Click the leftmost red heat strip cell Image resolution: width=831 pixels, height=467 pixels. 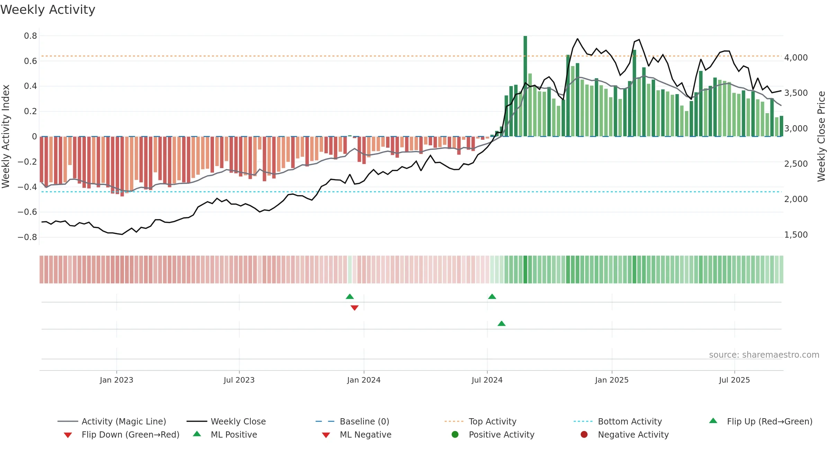(42, 269)
